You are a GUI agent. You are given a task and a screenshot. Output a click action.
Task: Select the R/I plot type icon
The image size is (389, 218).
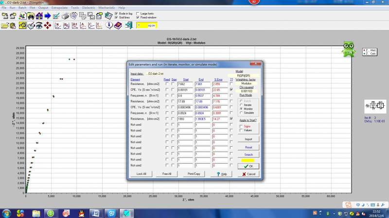click(x=75, y=25)
